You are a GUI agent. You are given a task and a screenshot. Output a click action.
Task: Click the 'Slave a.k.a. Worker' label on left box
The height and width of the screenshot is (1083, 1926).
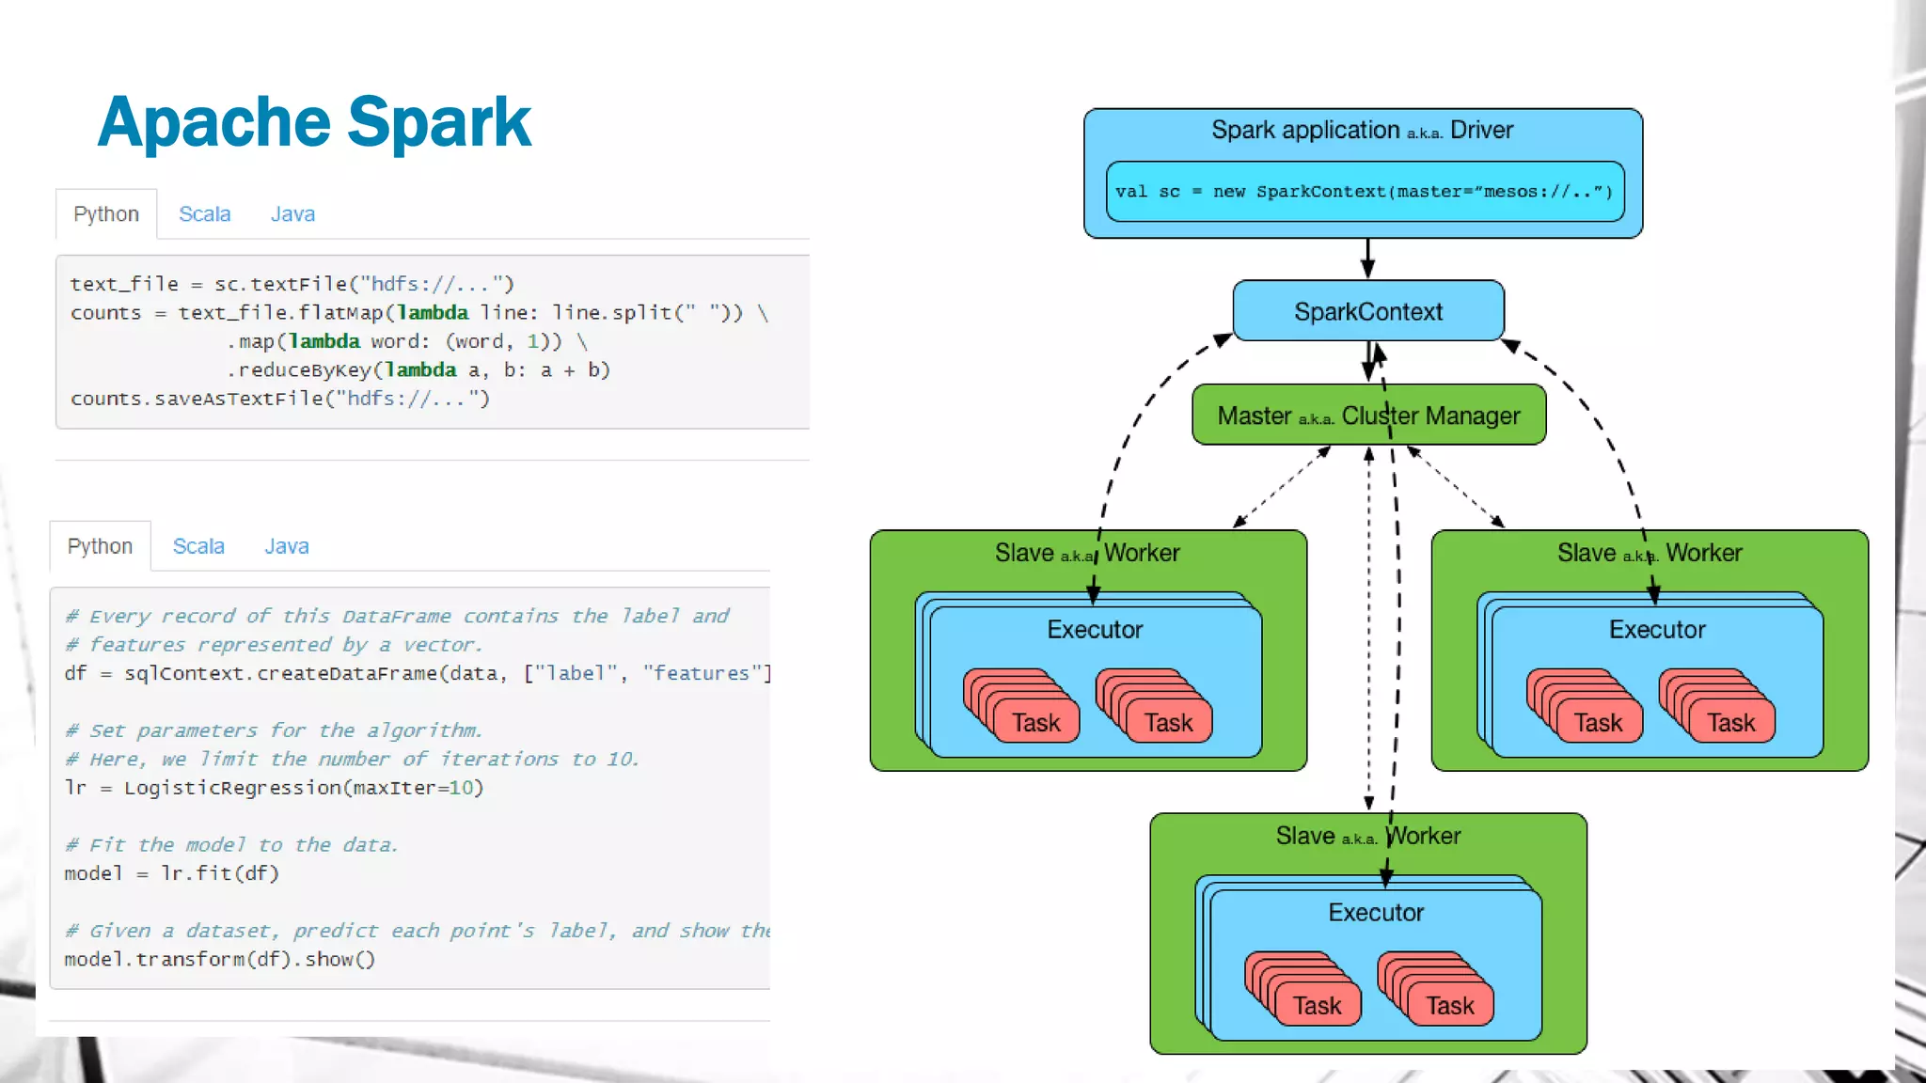[1087, 553]
